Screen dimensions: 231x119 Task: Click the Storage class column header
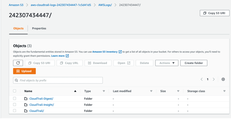pos(196,91)
